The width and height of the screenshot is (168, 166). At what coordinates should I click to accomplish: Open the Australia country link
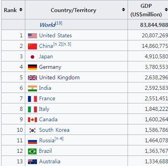click(x=50, y=161)
